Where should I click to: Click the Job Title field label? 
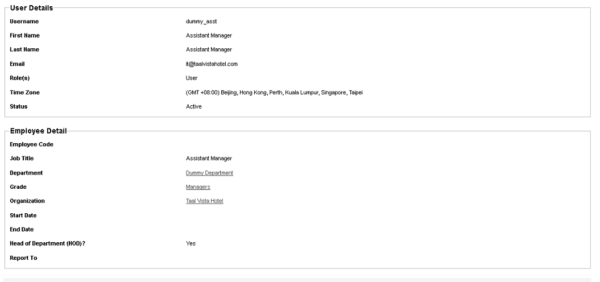(22, 159)
